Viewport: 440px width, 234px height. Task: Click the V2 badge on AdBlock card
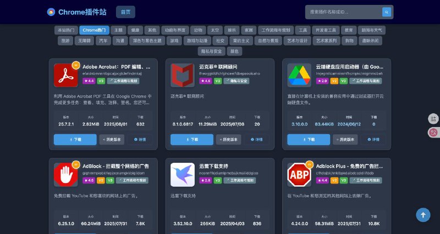tap(101, 181)
